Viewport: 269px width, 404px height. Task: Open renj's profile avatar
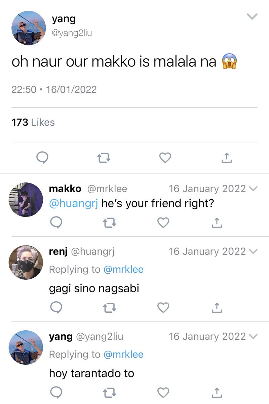pos(26,263)
